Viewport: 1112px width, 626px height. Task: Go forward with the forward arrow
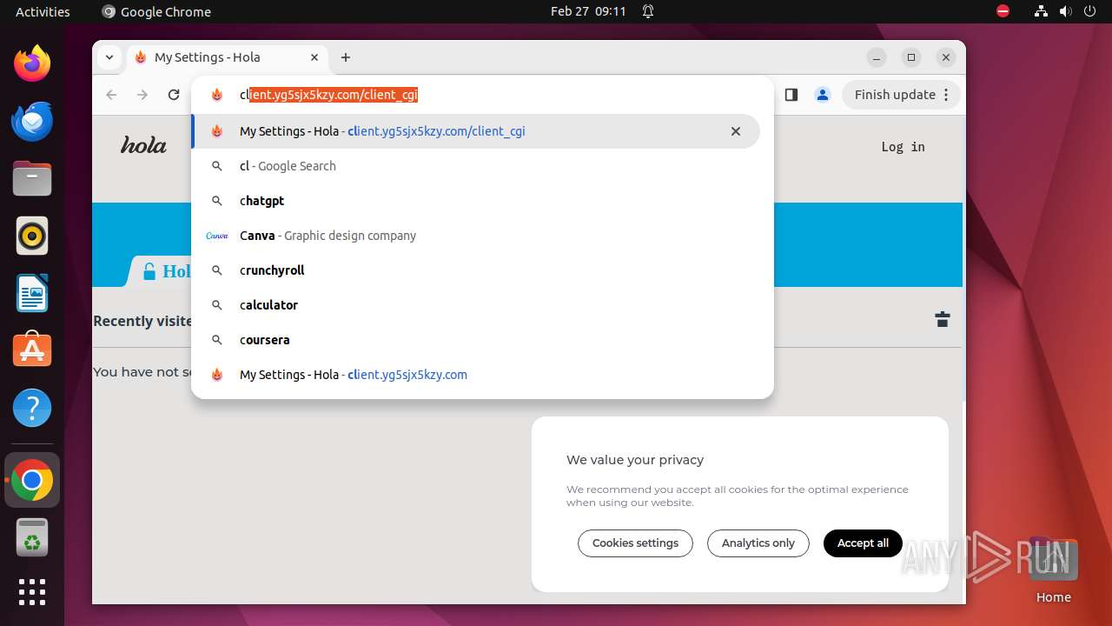point(142,95)
